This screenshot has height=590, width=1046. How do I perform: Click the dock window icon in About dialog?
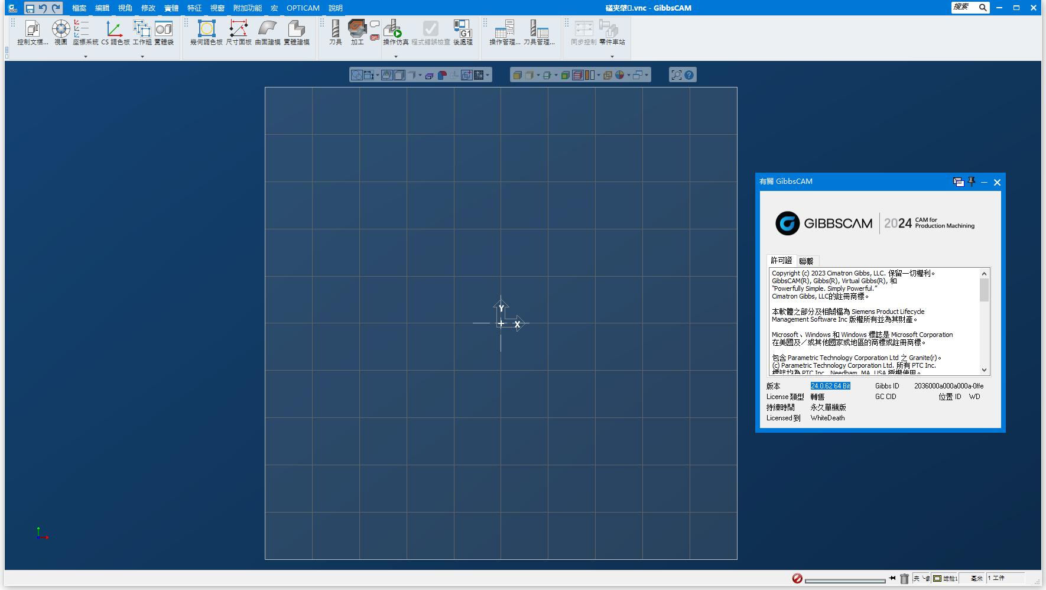959,182
